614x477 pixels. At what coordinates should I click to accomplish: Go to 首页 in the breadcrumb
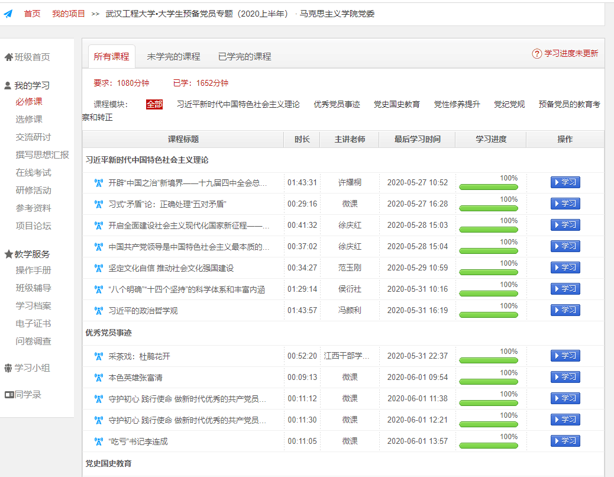[x=32, y=14]
